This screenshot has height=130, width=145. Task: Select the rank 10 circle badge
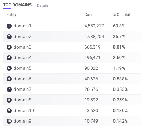click(x=9, y=121)
